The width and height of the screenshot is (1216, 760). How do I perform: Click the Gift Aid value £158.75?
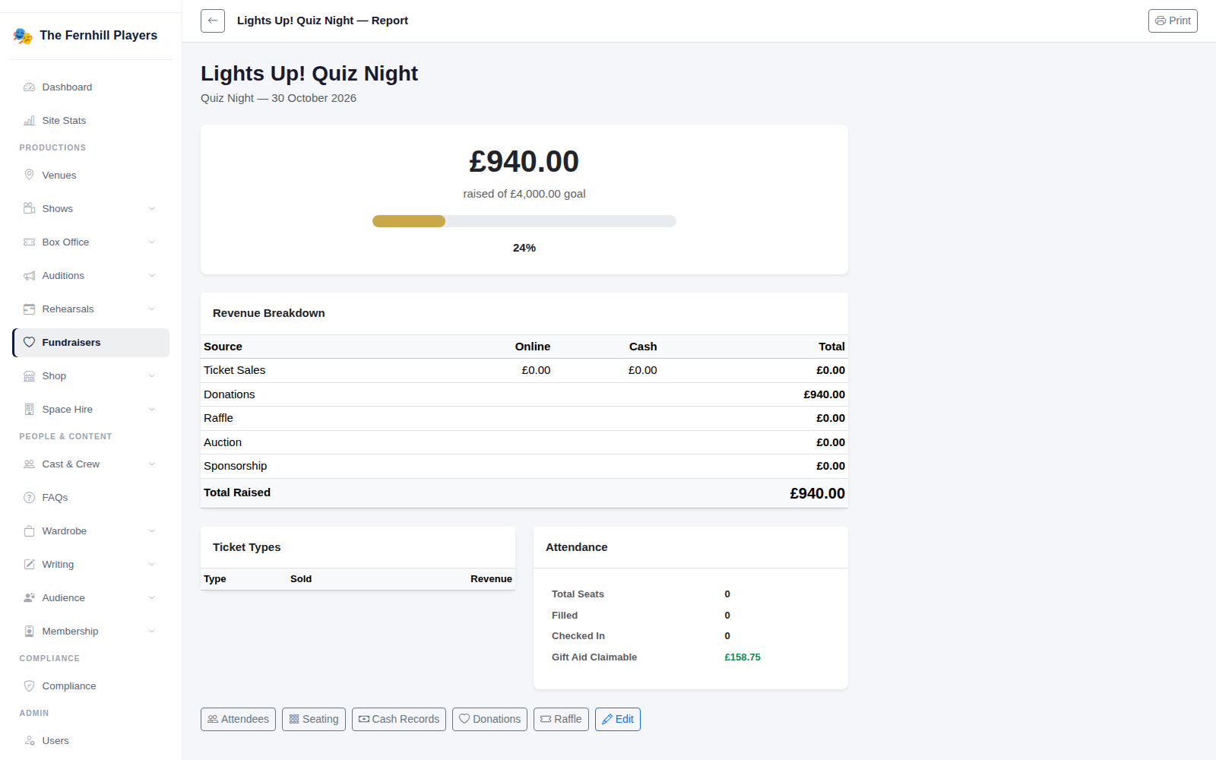tap(743, 657)
